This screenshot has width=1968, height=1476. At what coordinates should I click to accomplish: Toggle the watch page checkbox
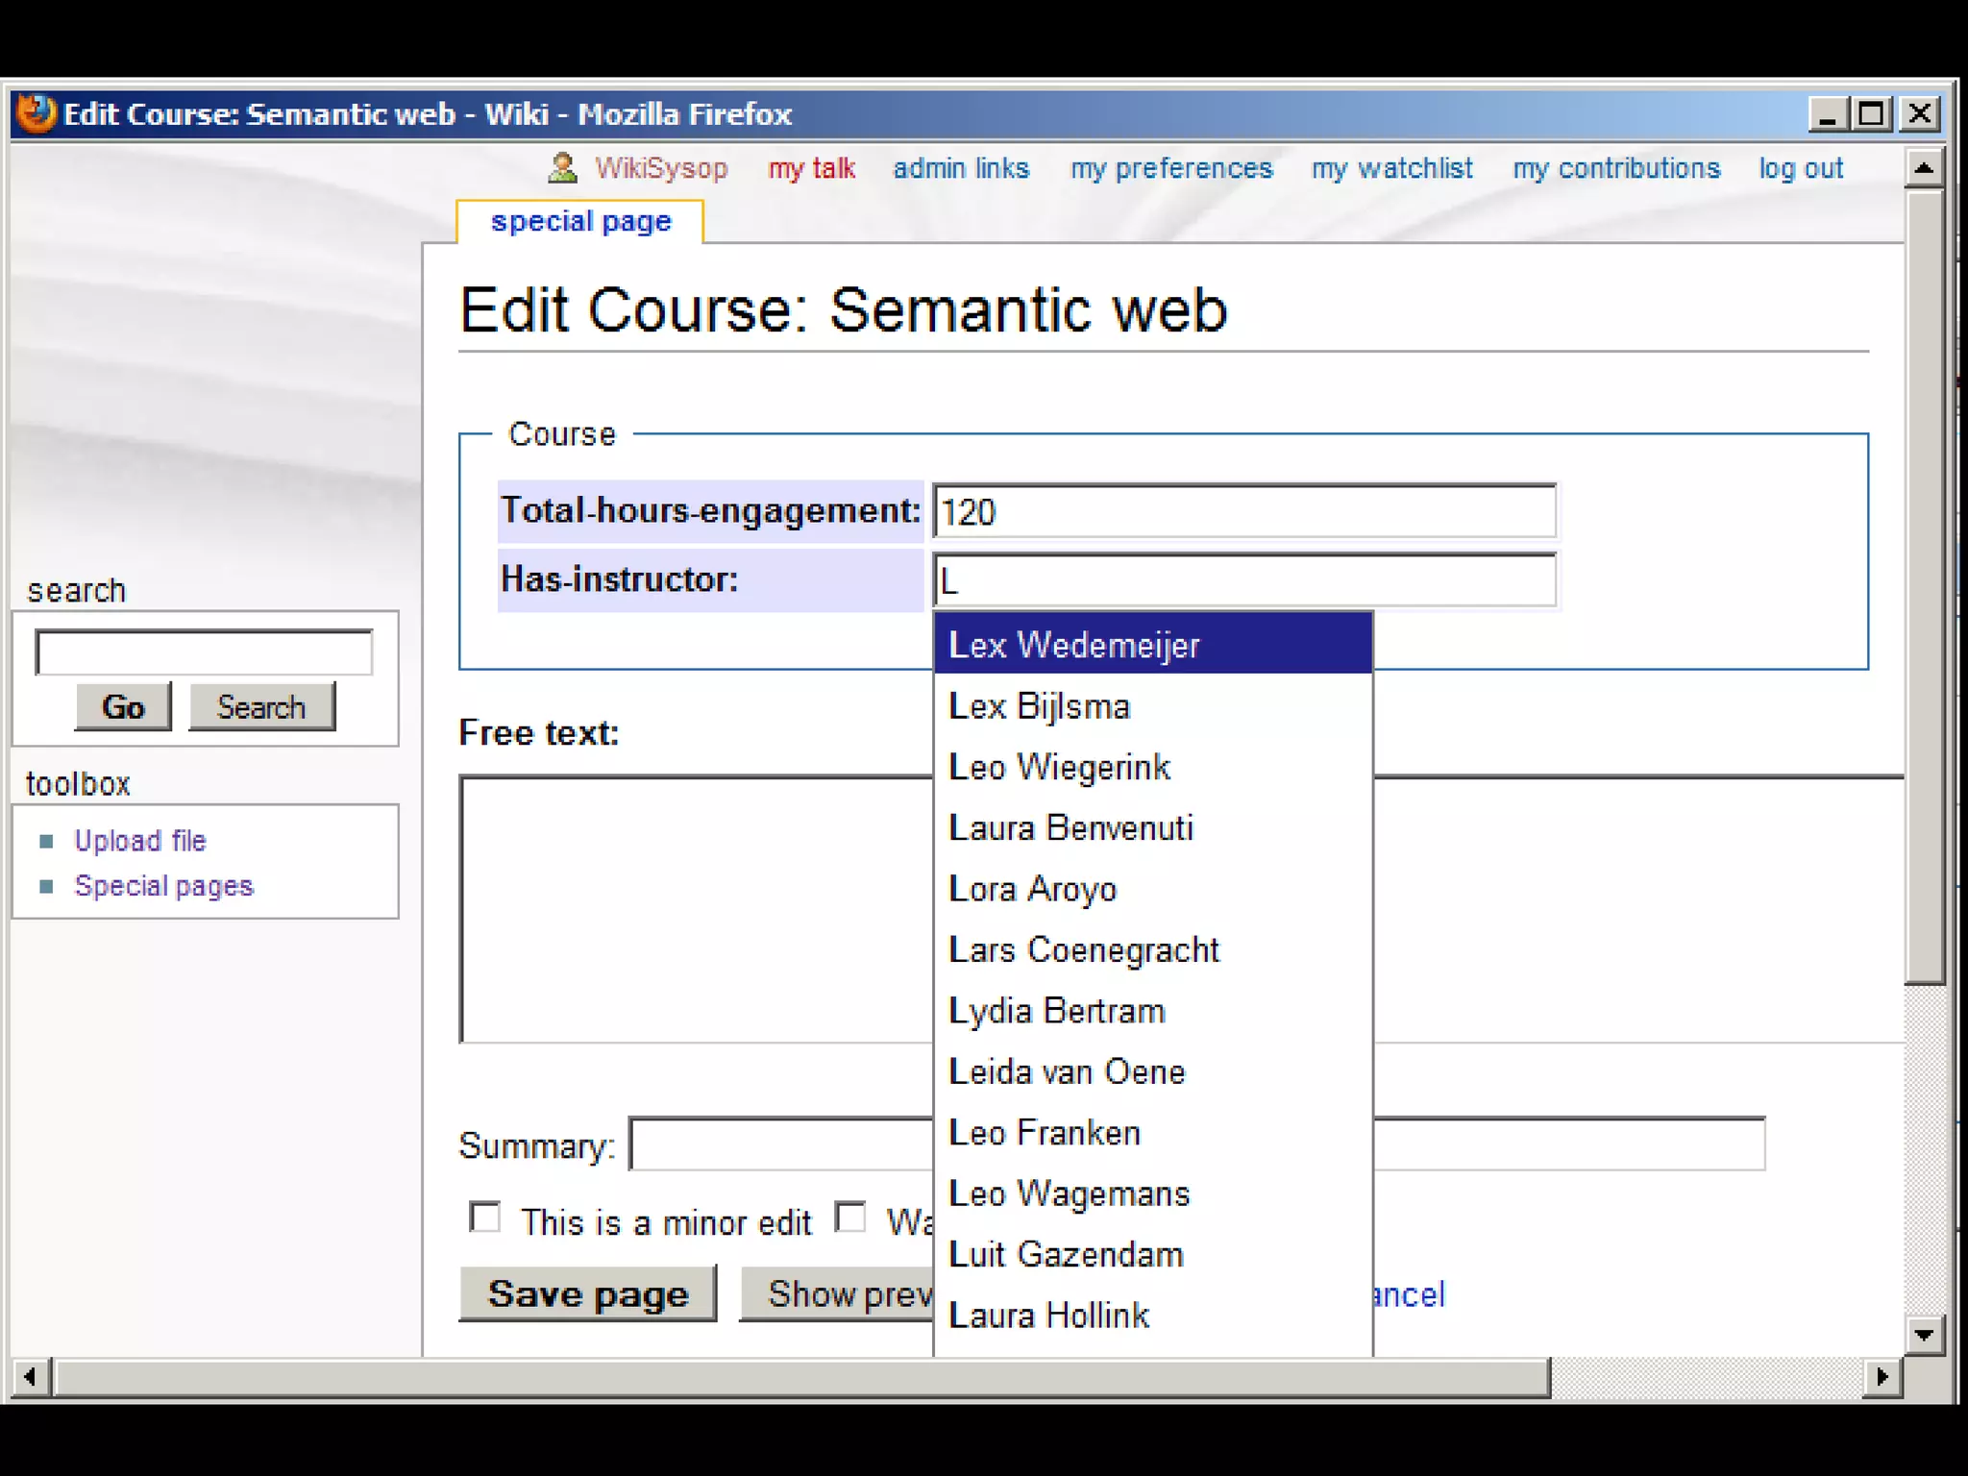pos(850,1218)
